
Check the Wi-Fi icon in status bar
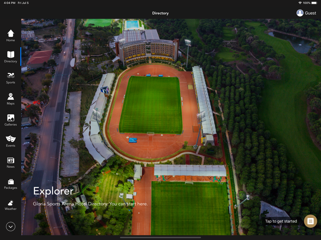pos(300,3)
